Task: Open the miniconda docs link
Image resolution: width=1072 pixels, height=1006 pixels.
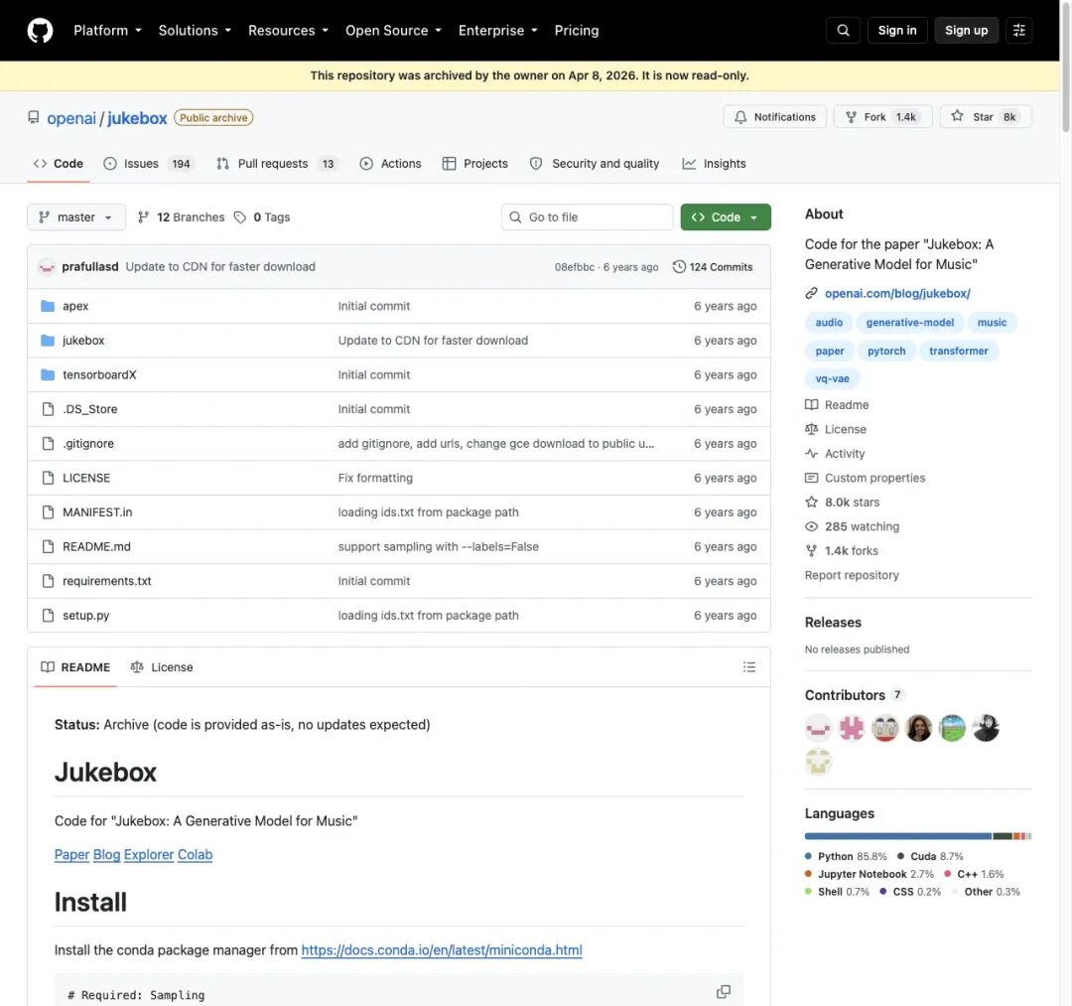Action: 442,950
